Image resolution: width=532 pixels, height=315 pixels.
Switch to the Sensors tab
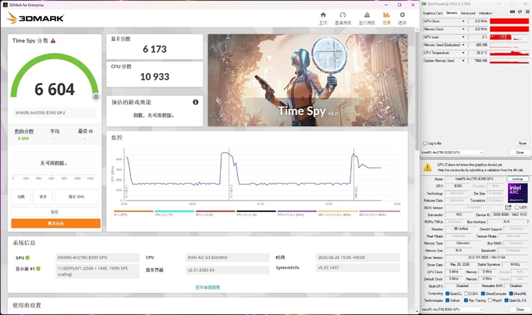pos(452,13)
